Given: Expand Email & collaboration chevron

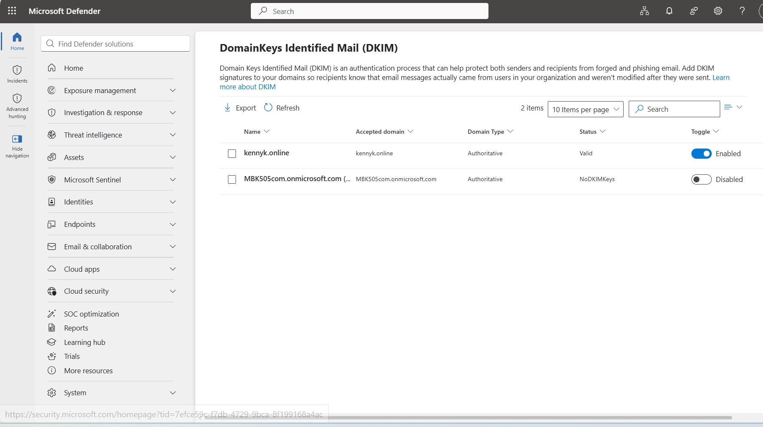Looking at the screenshot, I should coord(172,246).
